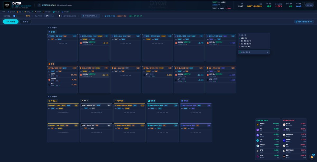Toggle the fee-data-only coins checkbox

pyautogui.click(x=59, y=16)
